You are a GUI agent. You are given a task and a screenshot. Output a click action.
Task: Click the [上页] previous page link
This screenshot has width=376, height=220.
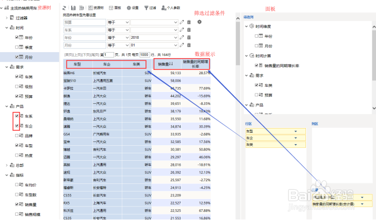[77, 55]
